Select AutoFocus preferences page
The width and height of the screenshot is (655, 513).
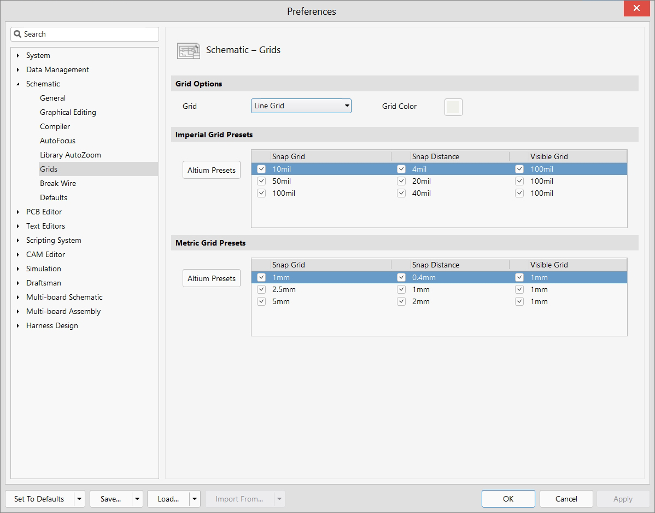tap(57, 141)
